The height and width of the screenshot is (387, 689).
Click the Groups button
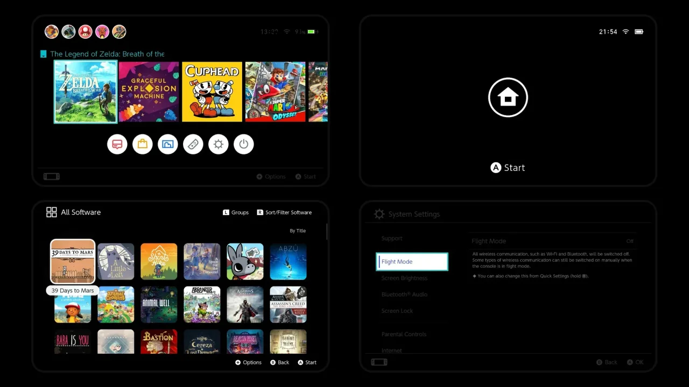tap(236, 212)
